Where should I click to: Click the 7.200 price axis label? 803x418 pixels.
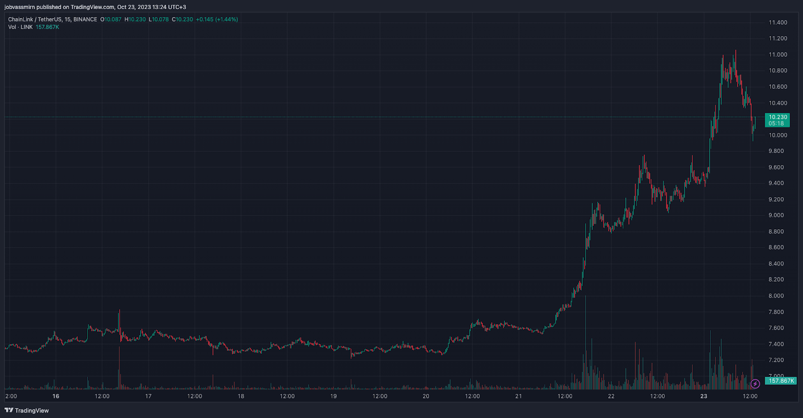(x=776, y=360)
